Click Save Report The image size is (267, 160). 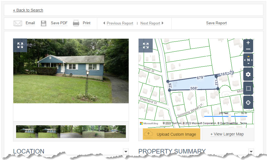click(216, 23)
